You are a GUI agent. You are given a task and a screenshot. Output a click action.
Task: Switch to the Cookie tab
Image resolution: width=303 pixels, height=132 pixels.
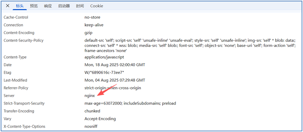pos(96,6)
